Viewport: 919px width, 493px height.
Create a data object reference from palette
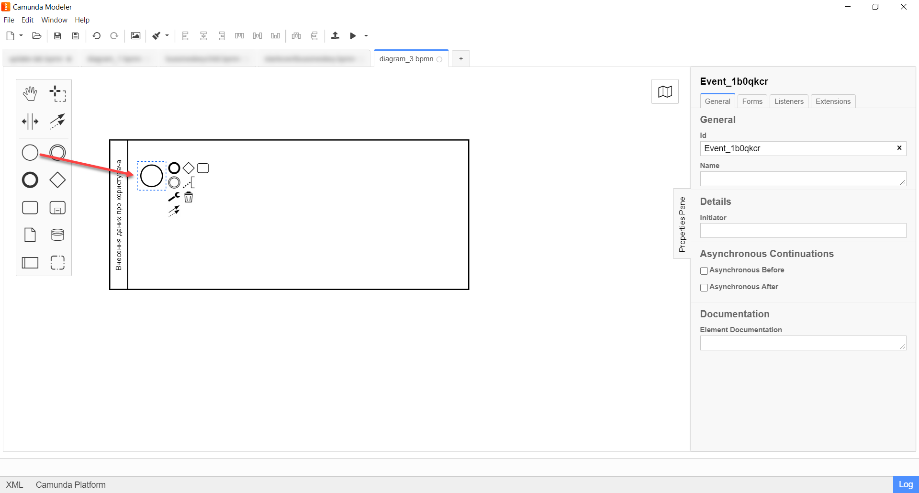pos(30,235)
